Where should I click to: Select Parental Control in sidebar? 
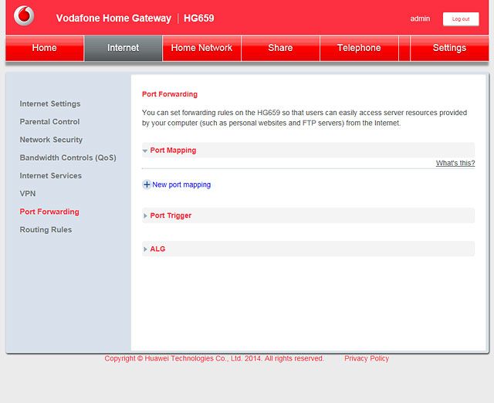click(49, 122)
